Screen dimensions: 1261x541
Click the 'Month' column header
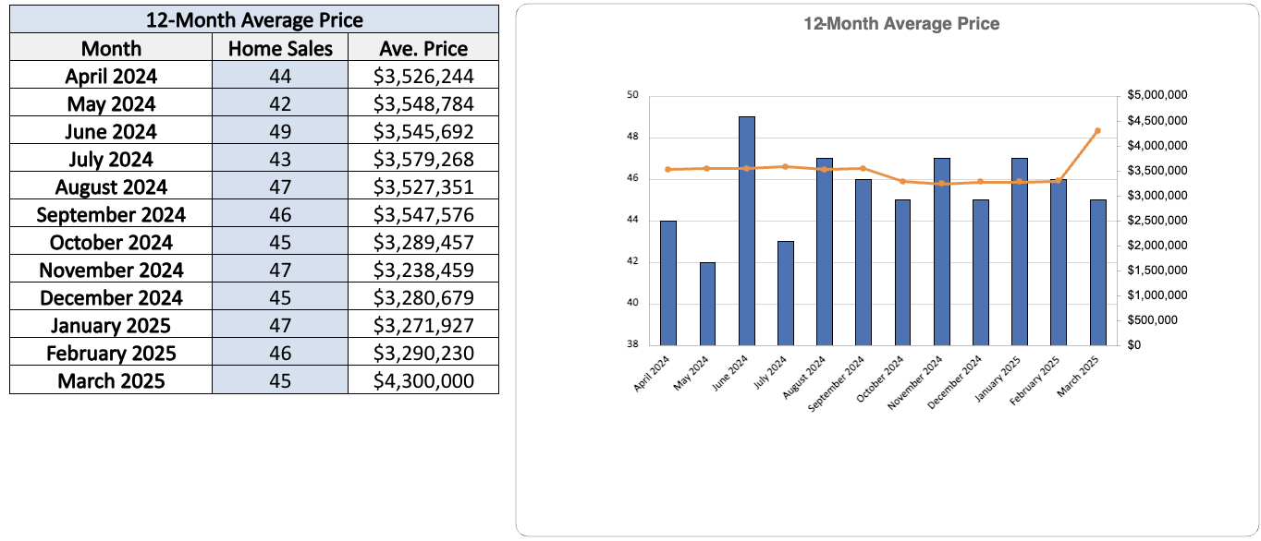tap(111, 48)
